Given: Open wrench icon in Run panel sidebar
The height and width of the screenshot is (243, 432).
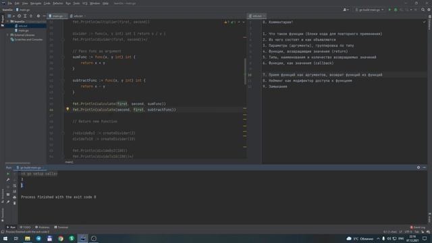Looking at the screenshot, I should pyautogui.click(x=8, y=180).
